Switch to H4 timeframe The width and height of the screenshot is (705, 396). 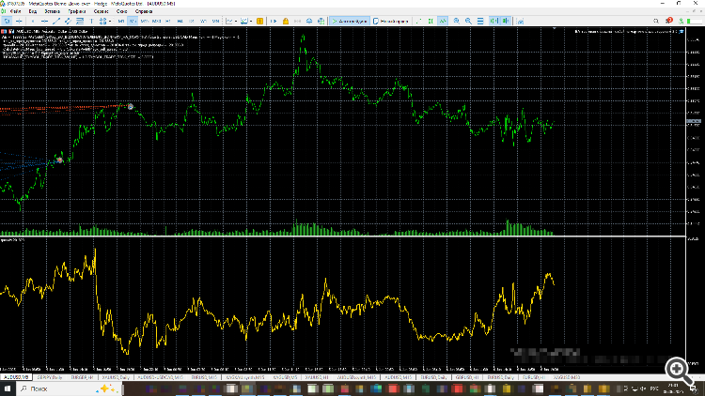point(180,21)
